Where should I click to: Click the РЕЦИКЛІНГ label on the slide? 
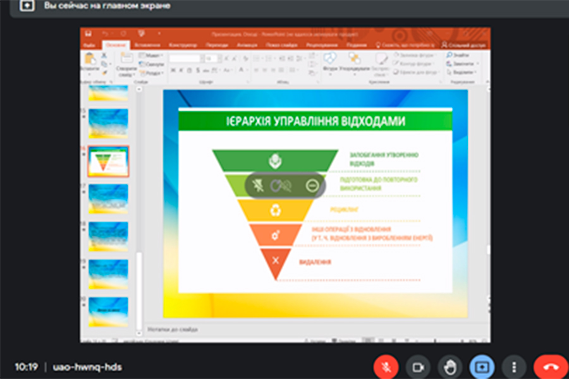[344, 210]
